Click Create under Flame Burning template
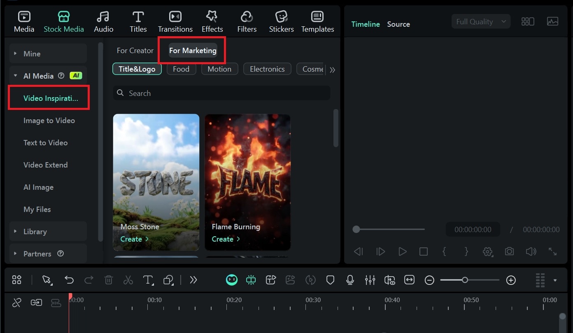 pyautogui.click(x=226, y=239)
